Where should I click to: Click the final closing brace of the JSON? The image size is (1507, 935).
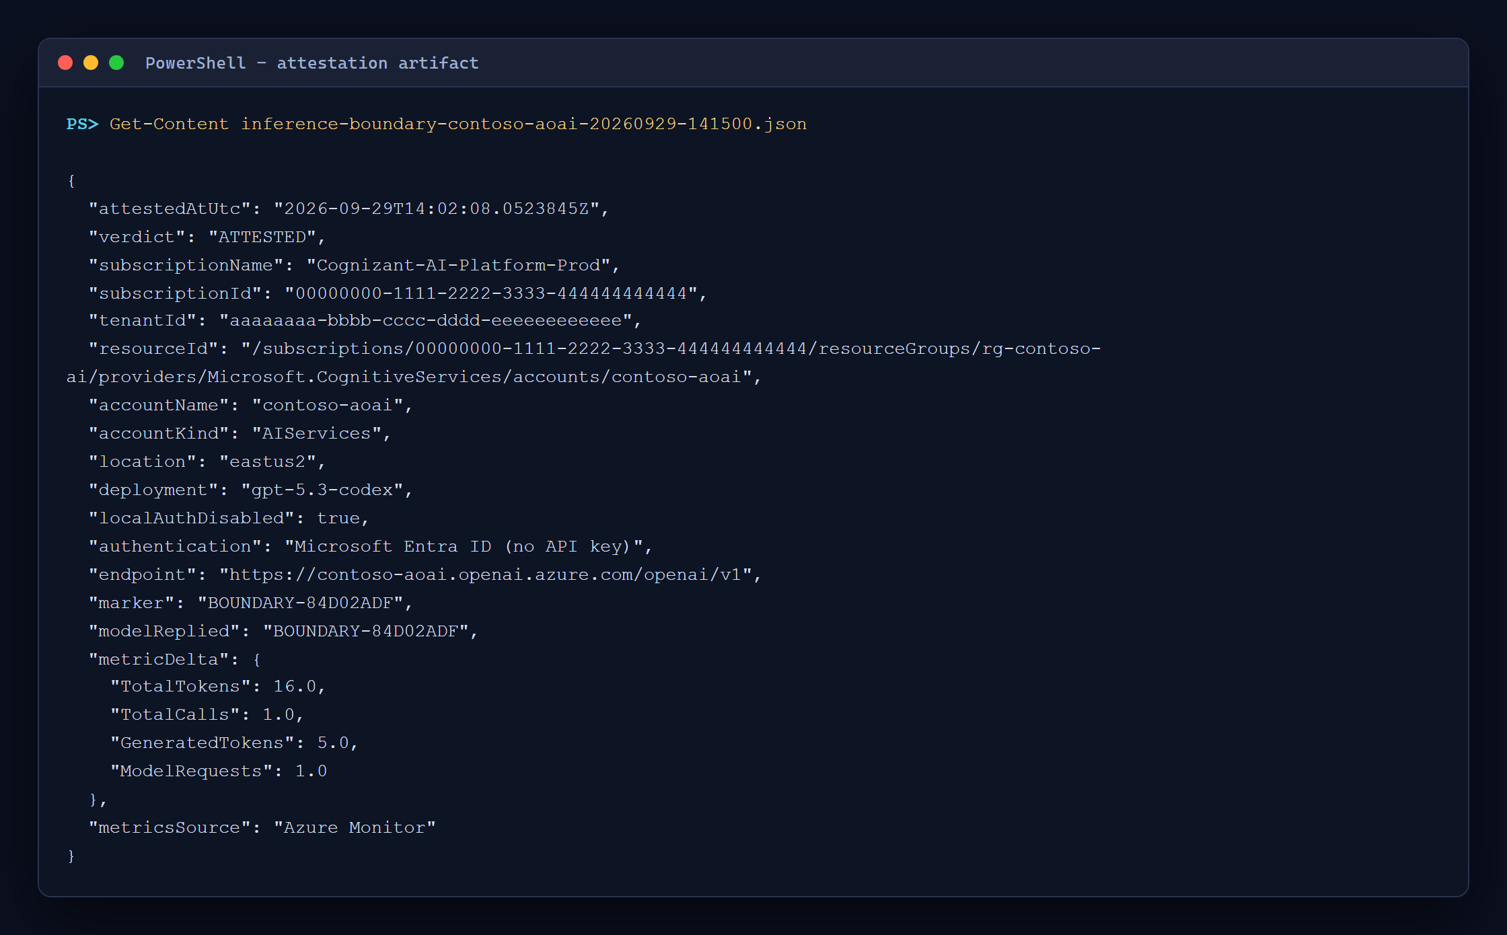click(71, 856)
